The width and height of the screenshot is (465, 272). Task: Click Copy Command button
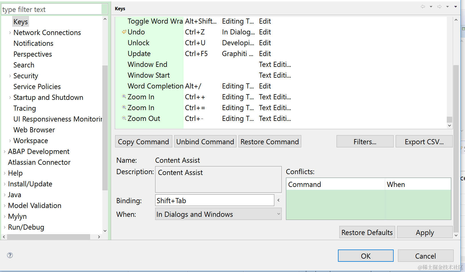pyautogui.click(x=144, y=141)
